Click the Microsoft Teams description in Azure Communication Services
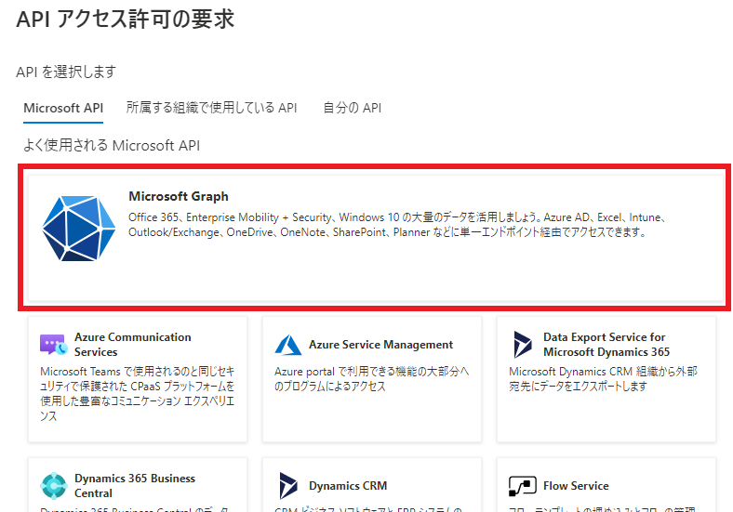 (x=138, y=393)
